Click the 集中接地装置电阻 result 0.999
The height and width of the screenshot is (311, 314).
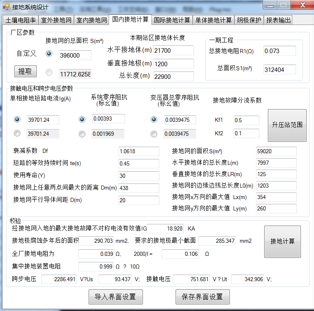coord(96,266)
